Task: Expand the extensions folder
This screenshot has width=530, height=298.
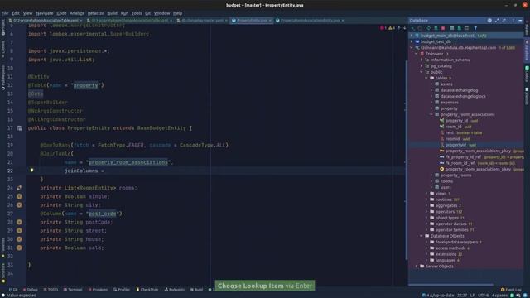Action: pyautogui.click(x=426, y=254)
